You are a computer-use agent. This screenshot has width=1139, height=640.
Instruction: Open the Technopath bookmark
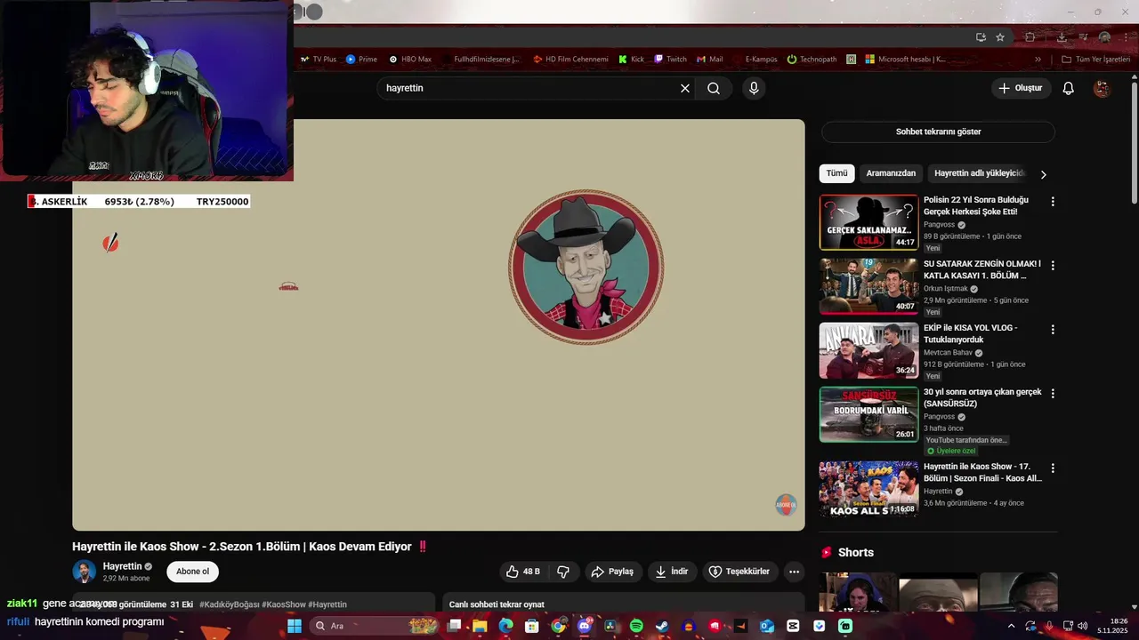pyautogui.click(x=812, y=60)
